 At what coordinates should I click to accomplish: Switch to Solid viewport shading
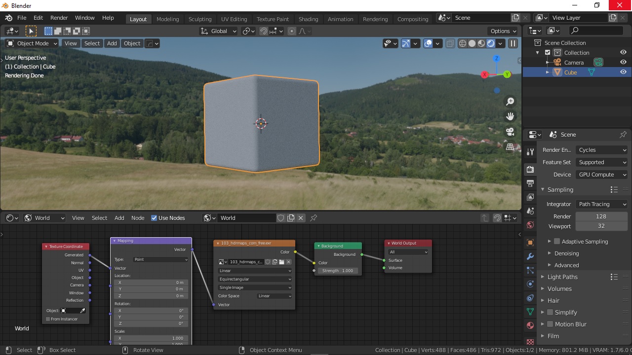pyautogui.click(x=472, y=43)
